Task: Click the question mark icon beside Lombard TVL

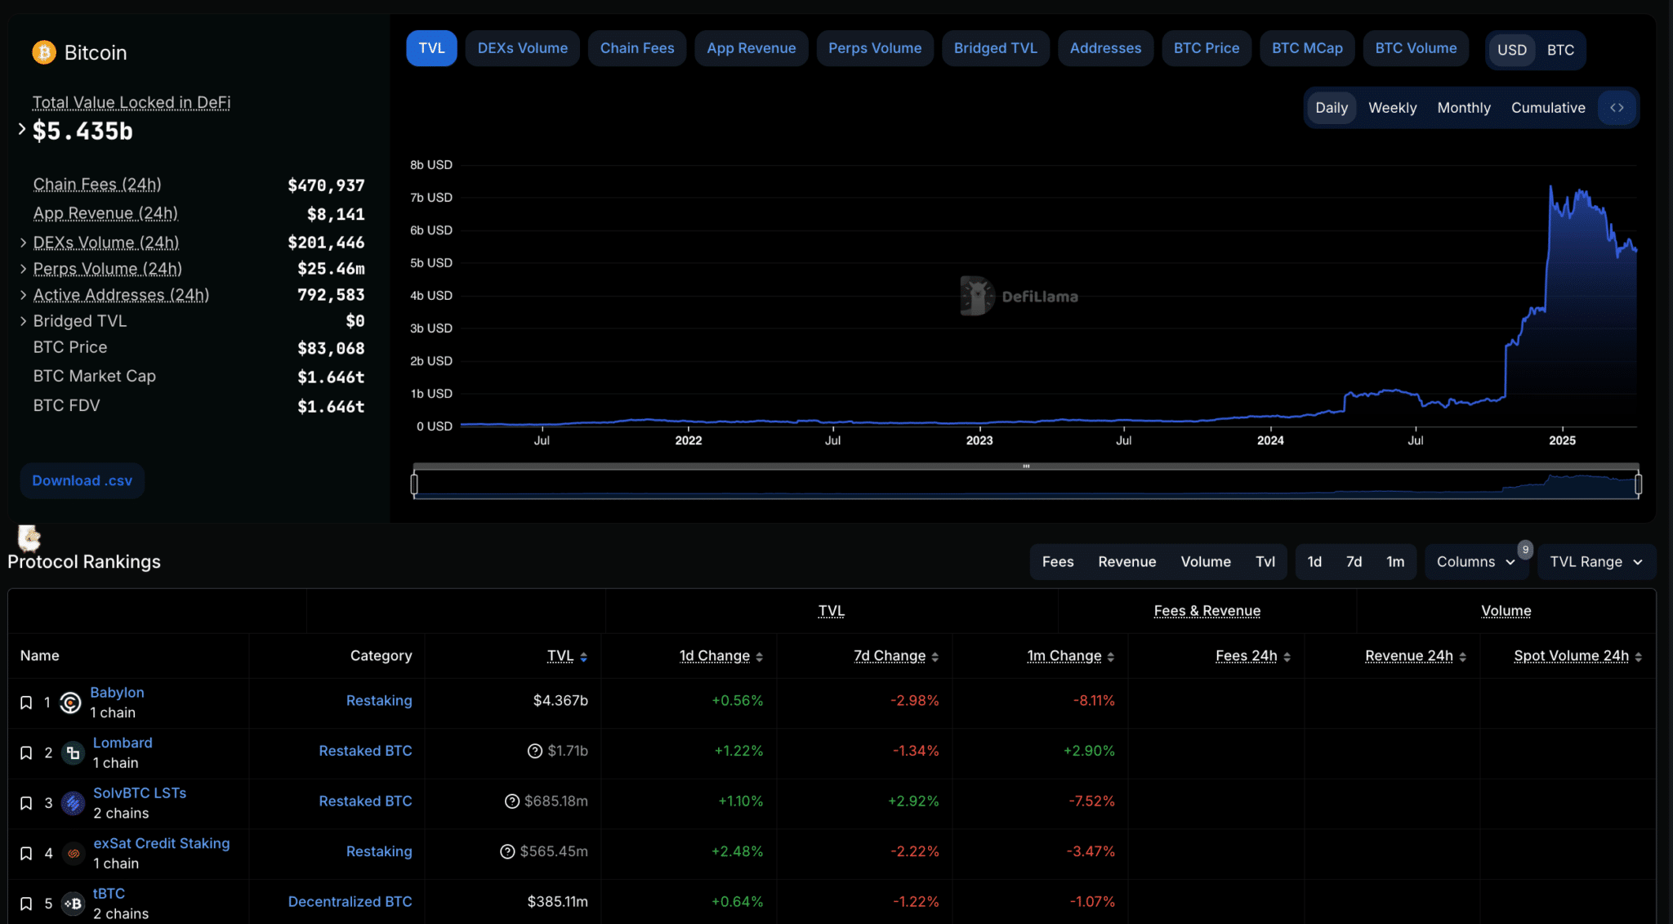Action: point(535,751)
